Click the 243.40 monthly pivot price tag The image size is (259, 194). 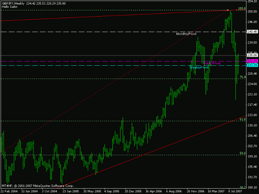coord(252,31)
